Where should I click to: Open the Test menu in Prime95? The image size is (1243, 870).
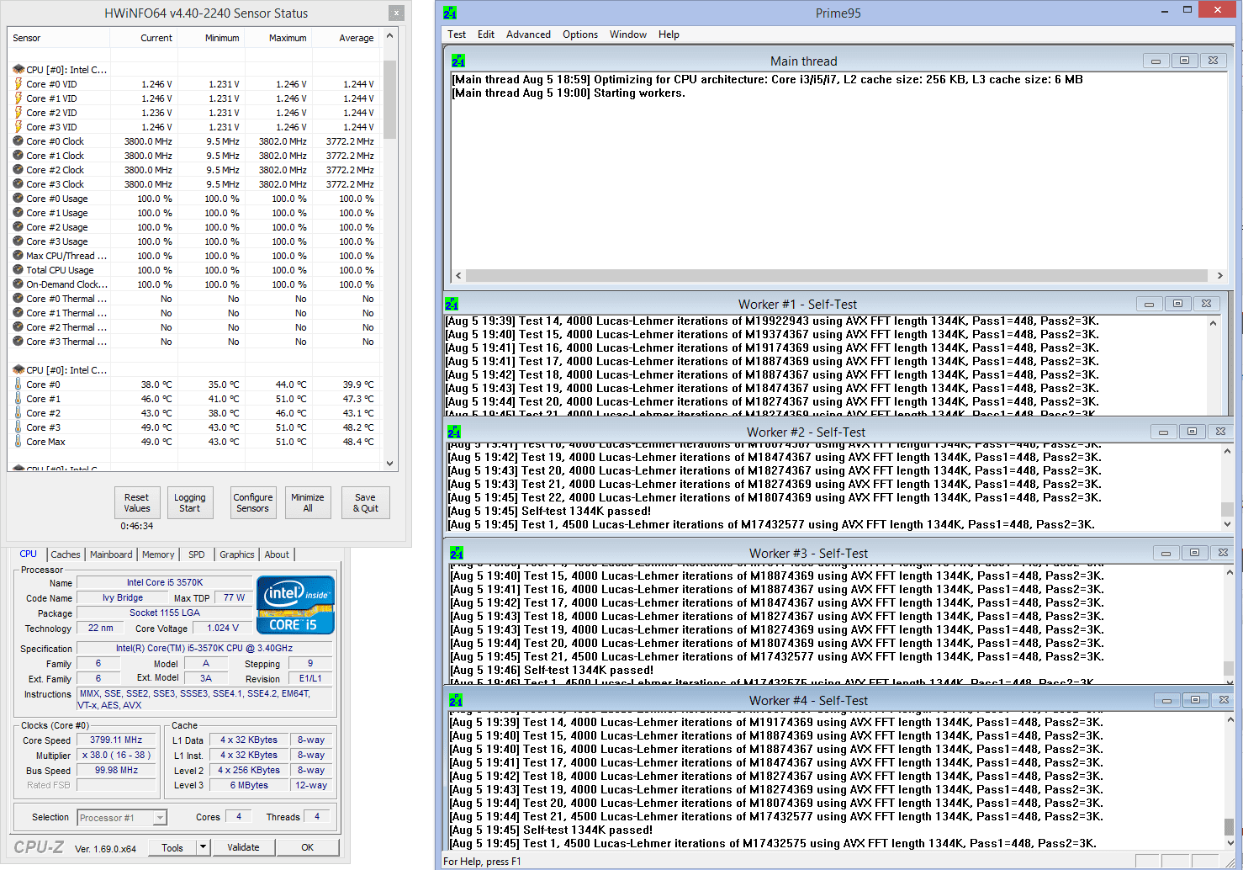(457, 34)
